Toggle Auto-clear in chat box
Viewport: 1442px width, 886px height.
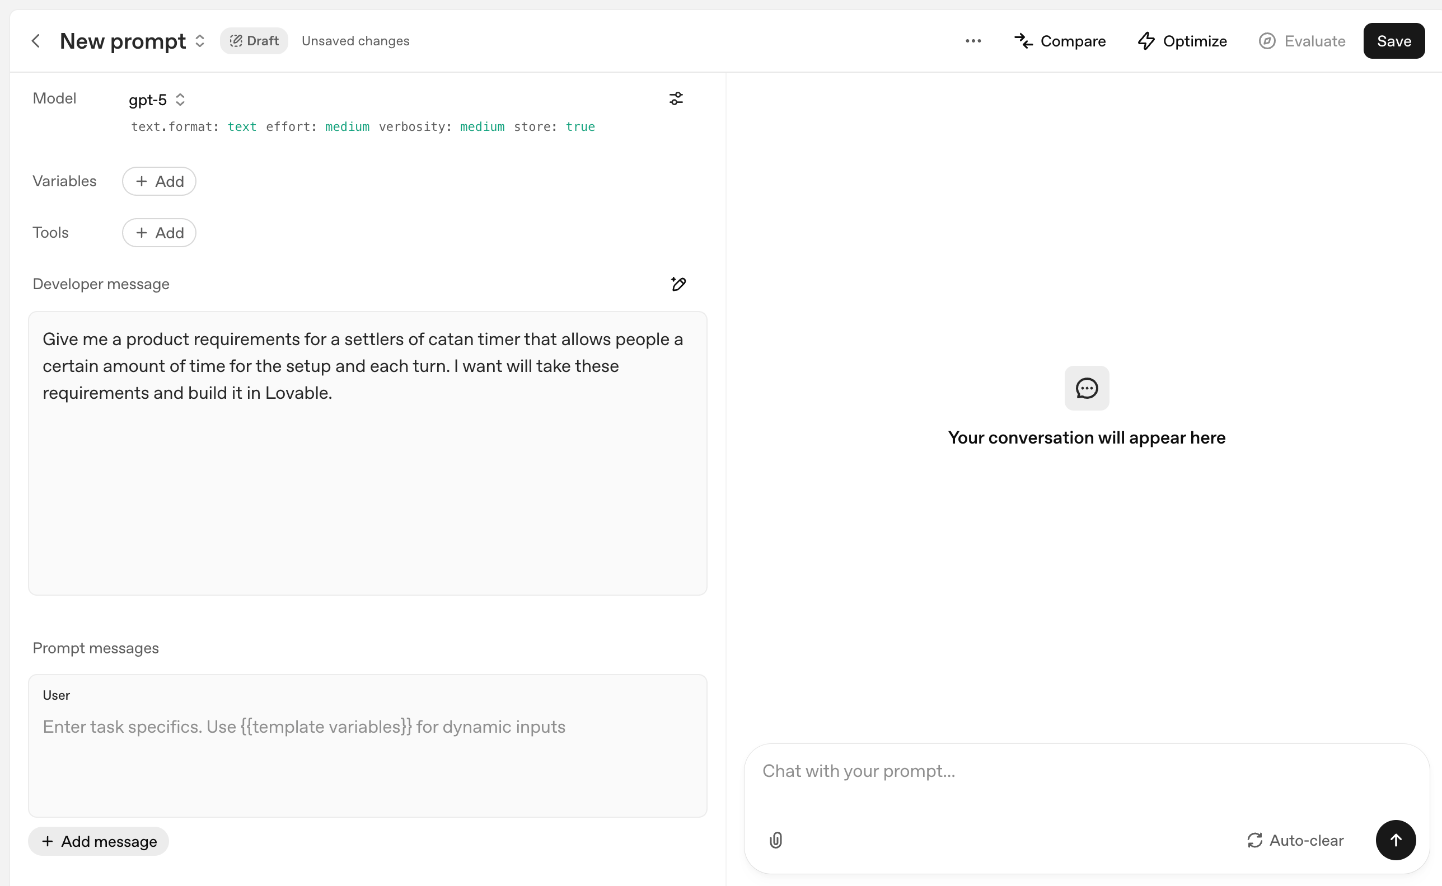1295,840
